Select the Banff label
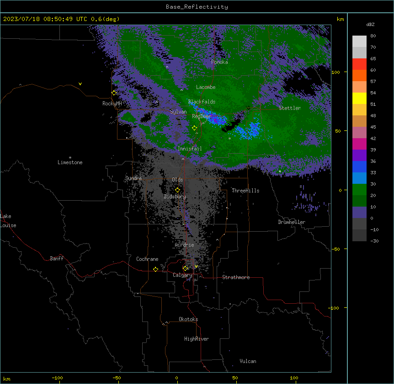The width and height of the screenshot is (394, 384). point(57,259)
